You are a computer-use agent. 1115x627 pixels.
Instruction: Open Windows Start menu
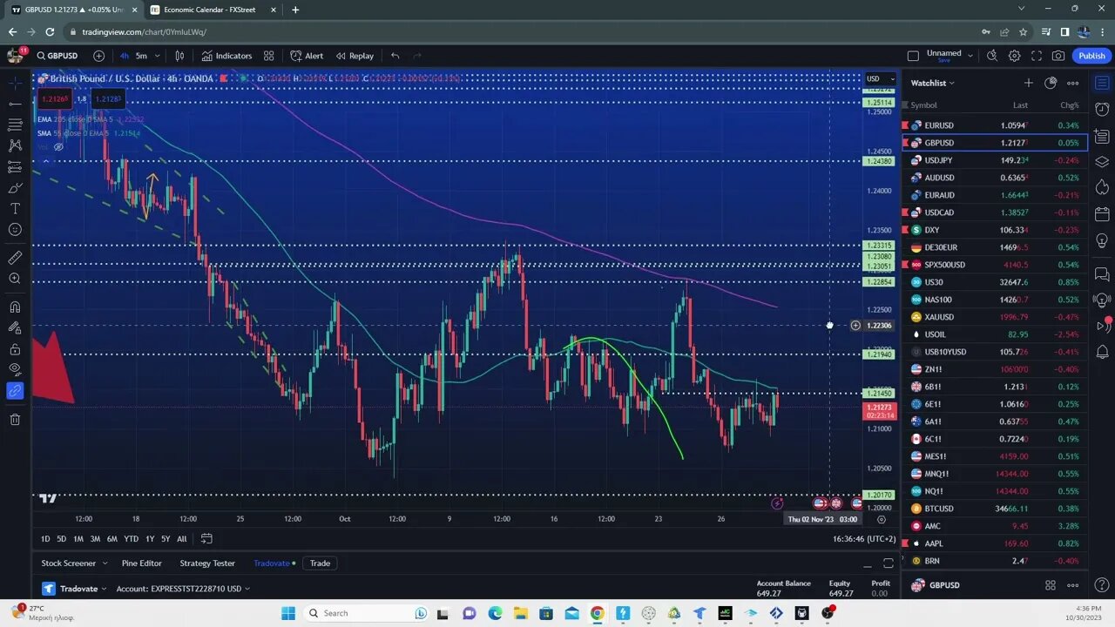[288, 613]
